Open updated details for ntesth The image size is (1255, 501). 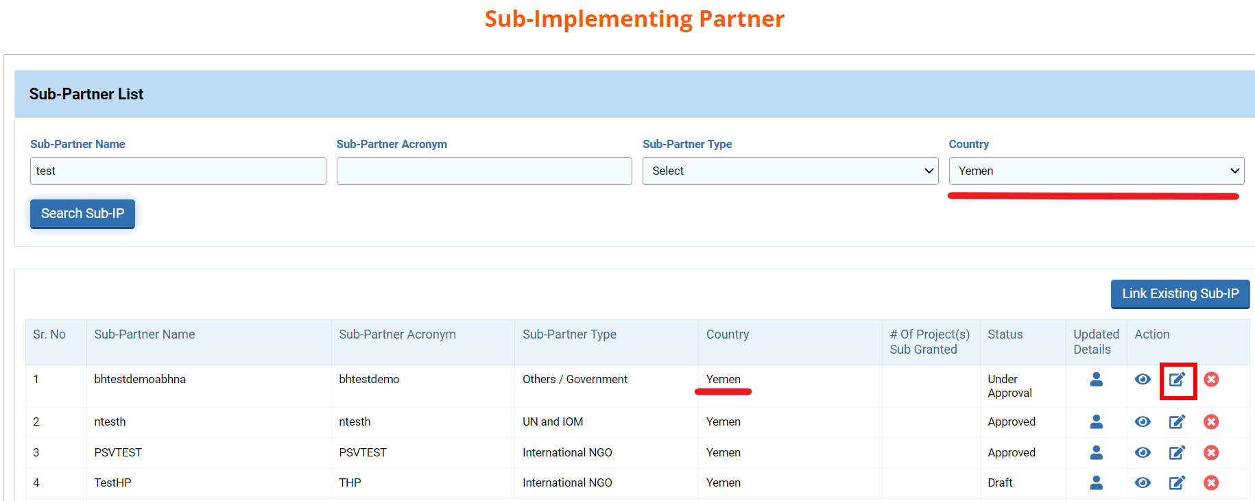pos(1096,421)
